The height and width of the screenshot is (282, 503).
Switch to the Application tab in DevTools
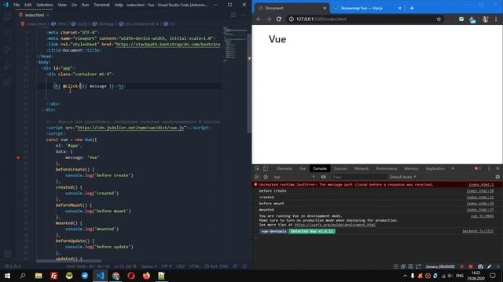click(x=435, y=168)
